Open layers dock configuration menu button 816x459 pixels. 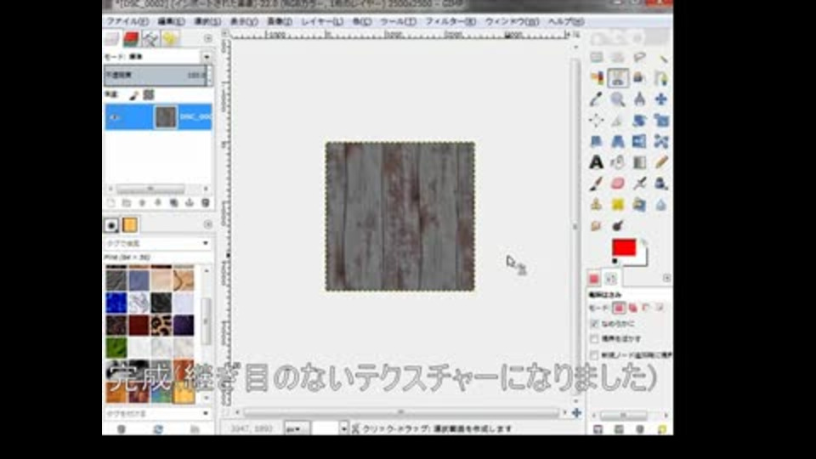[x=208, y=38]
